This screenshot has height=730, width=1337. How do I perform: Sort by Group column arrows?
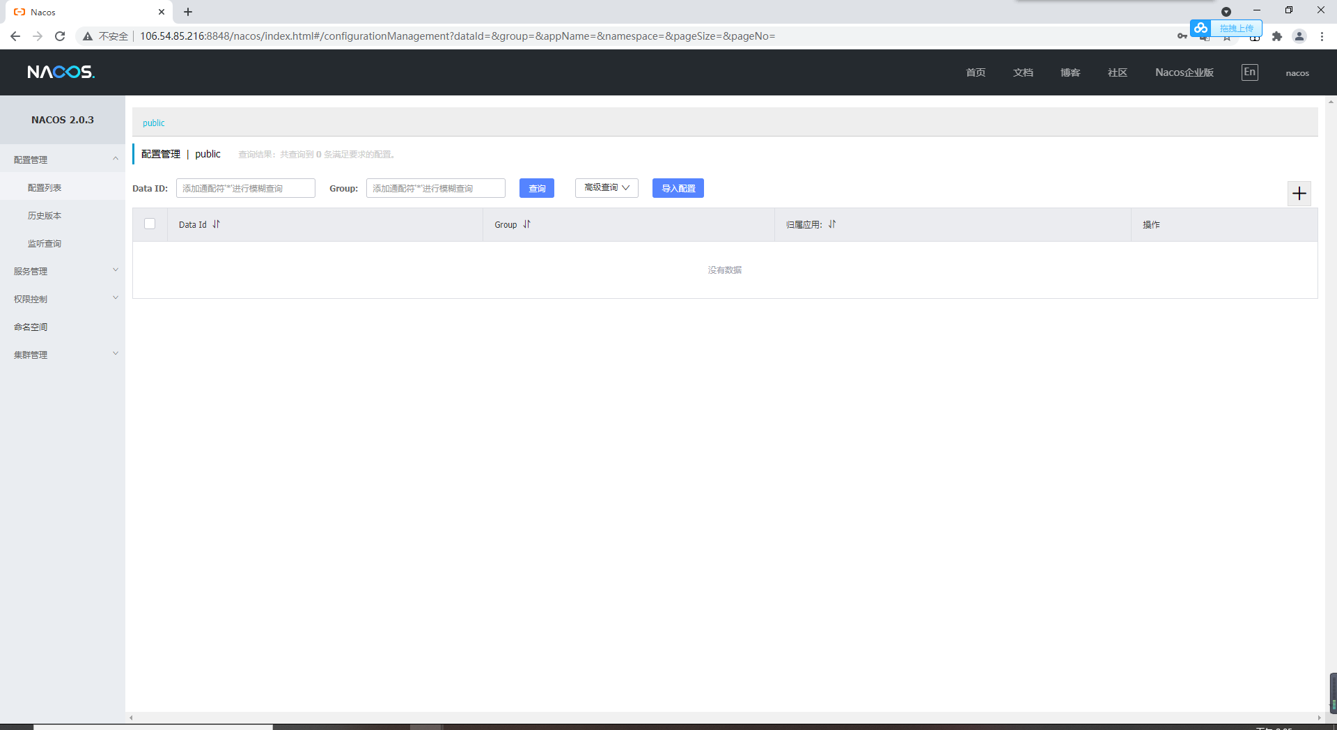pos(526,224)
